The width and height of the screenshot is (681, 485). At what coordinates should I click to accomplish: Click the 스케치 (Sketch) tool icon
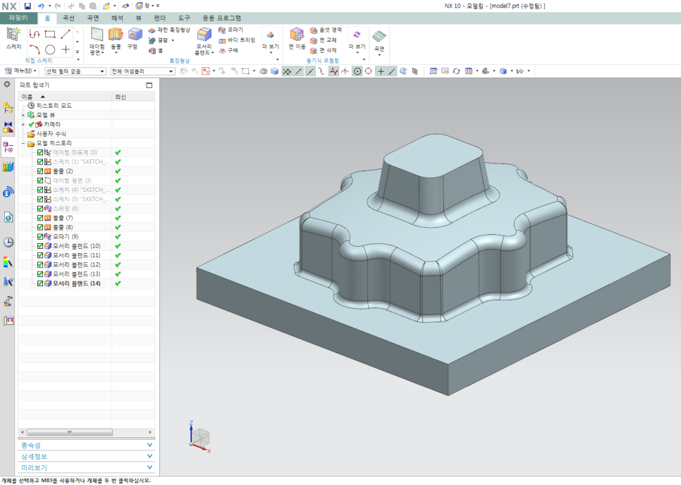[13, 35]
